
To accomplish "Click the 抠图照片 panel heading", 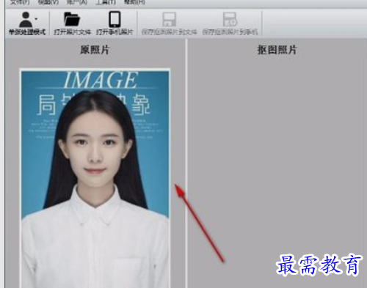I will point(277,50).
